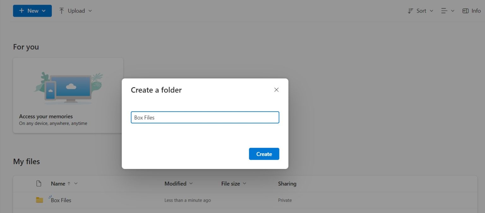Screen dimensions: 485x213
Task: Expand the New button dropdown
Action: coord(44,10)
